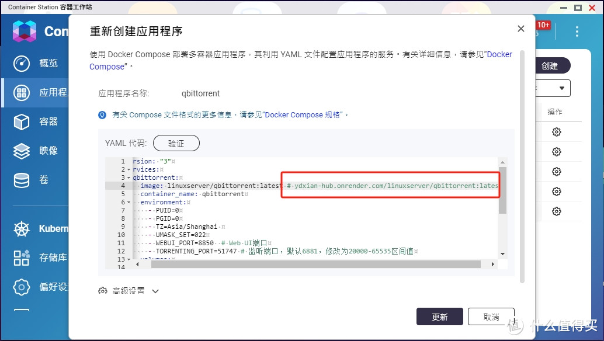
Task: Open the 映像 images layers icon
Action: (21, 151)
